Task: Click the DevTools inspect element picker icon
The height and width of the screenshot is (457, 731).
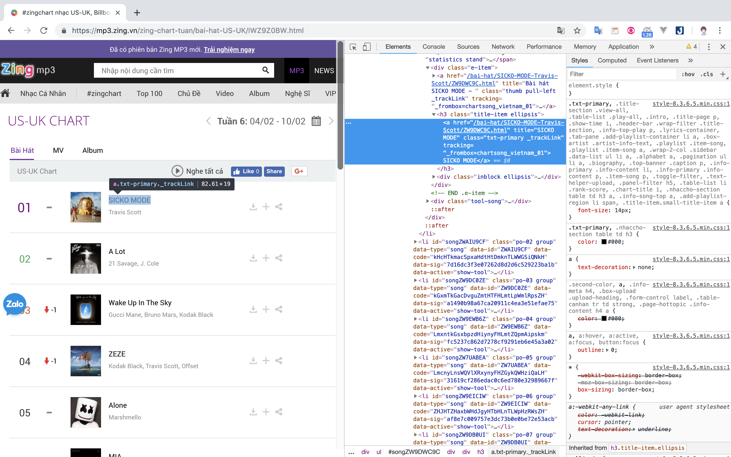Action: click(353, 47)
